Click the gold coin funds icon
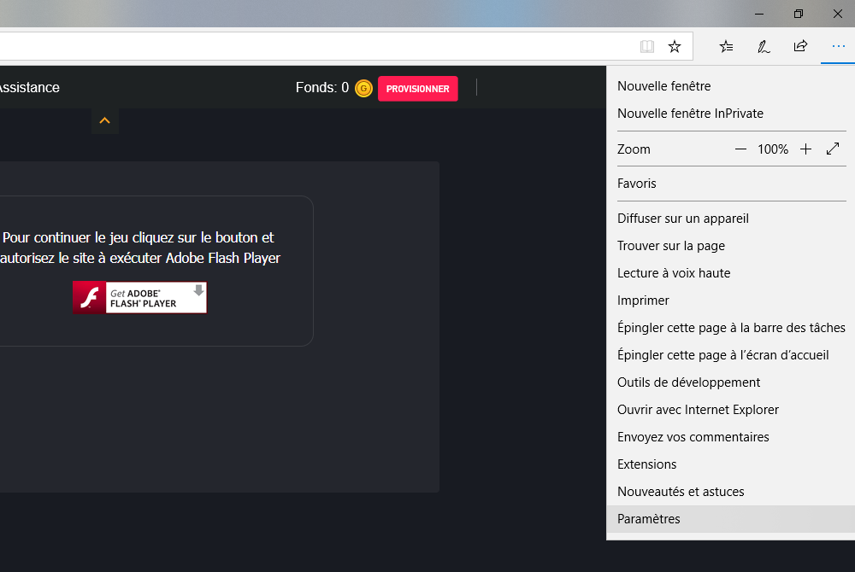855x572 pixels. tap(363, 88)
